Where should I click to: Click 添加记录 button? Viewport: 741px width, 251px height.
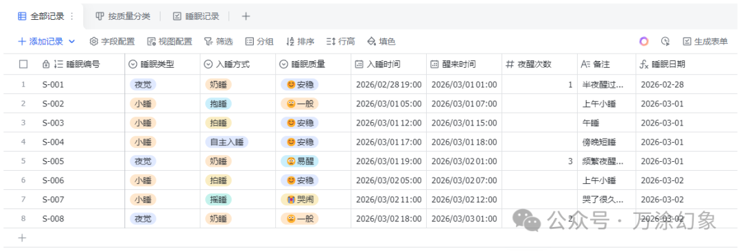pos(40,42)
